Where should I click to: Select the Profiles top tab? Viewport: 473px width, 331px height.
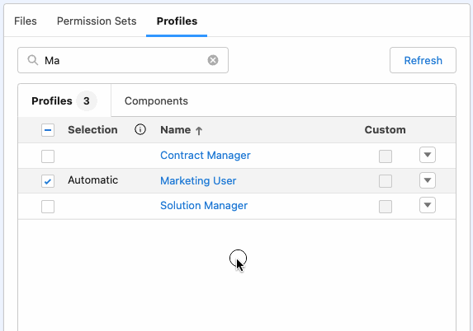[x=177, y=21]
